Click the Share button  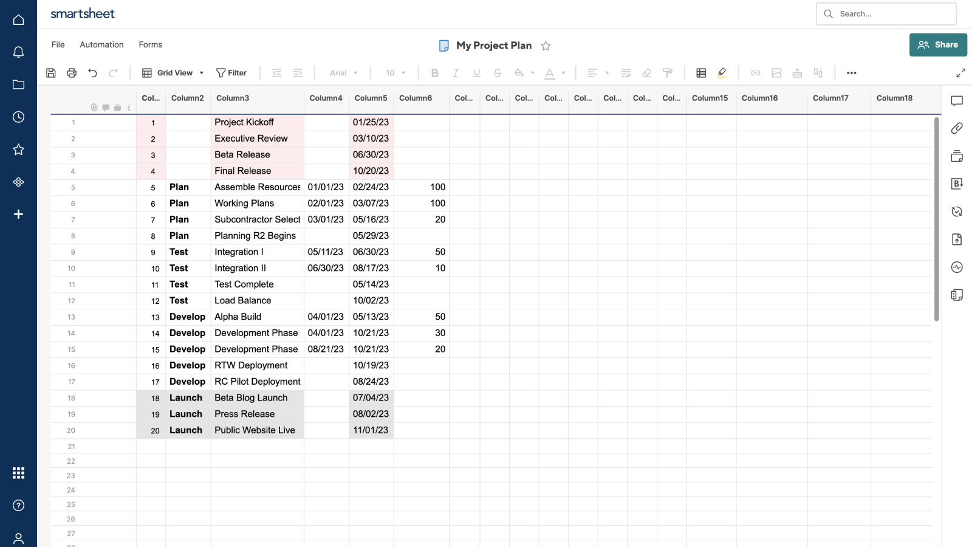[938, 44]
